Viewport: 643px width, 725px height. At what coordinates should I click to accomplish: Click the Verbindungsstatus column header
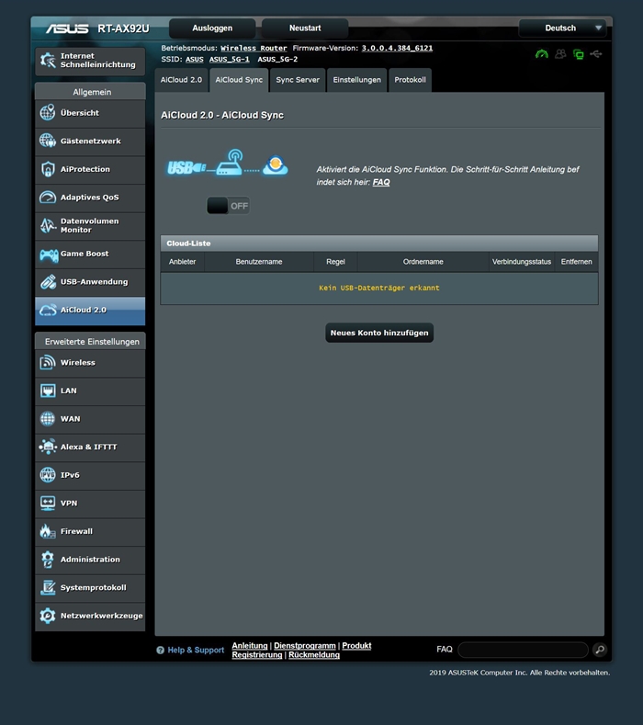pos(522,262)
